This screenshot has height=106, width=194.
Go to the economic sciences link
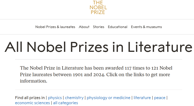point(32,103)
